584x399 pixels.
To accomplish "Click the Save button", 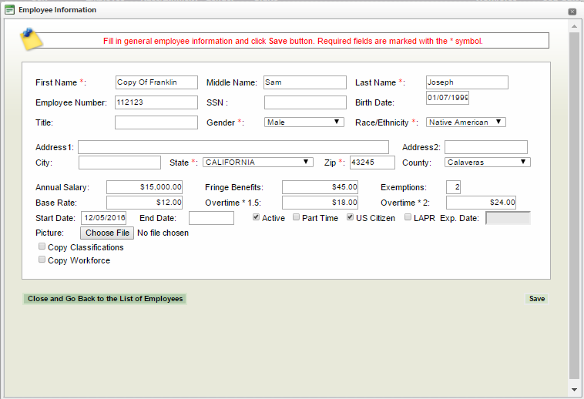I will pos(537,299).
